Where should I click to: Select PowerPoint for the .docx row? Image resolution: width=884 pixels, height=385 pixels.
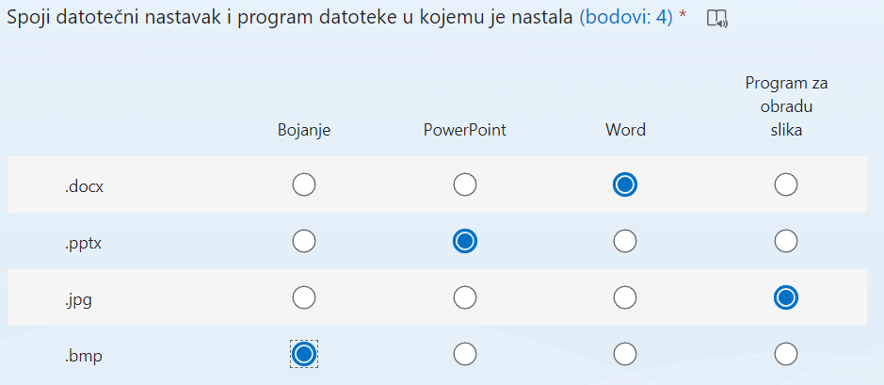pos(465,184)
